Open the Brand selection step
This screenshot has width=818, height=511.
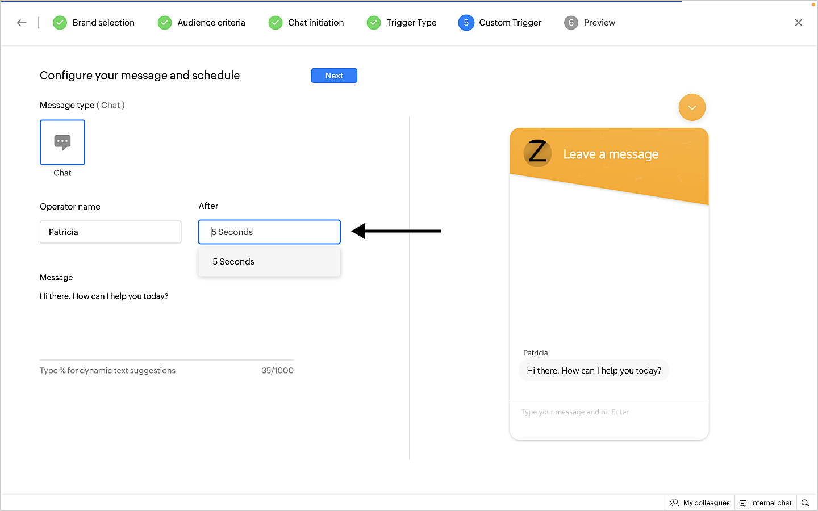coord(94,23)
